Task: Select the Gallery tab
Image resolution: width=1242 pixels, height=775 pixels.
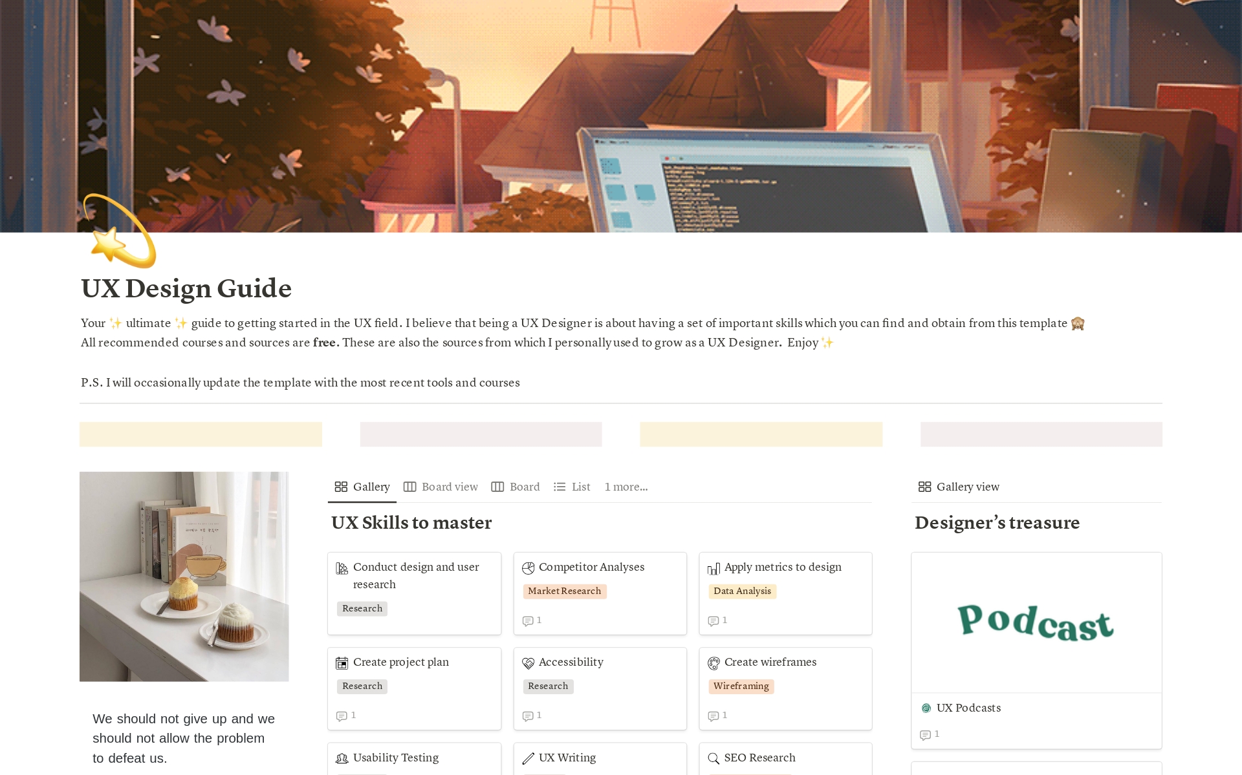Action: pos(362,487)
